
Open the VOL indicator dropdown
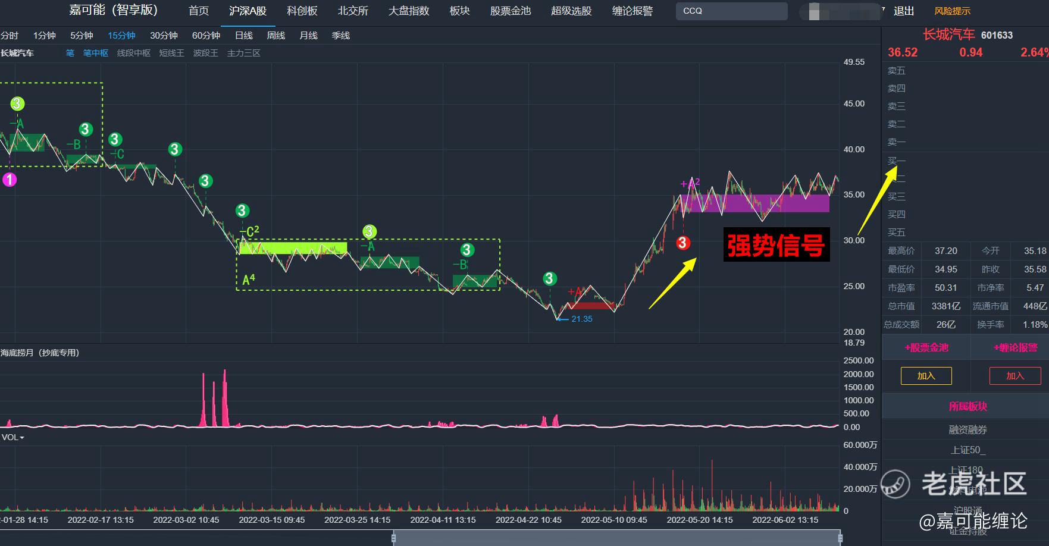point(13,437)
